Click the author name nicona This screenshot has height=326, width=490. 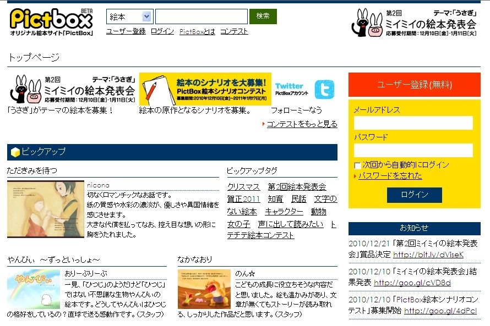pyautogui.click(x=98, y=185)
